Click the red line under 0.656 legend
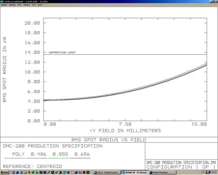Viewport: 218px width, 175px height. 80,158
